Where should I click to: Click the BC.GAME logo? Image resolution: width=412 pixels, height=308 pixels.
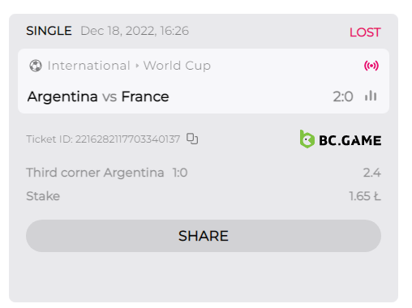[x=341, y=139]
